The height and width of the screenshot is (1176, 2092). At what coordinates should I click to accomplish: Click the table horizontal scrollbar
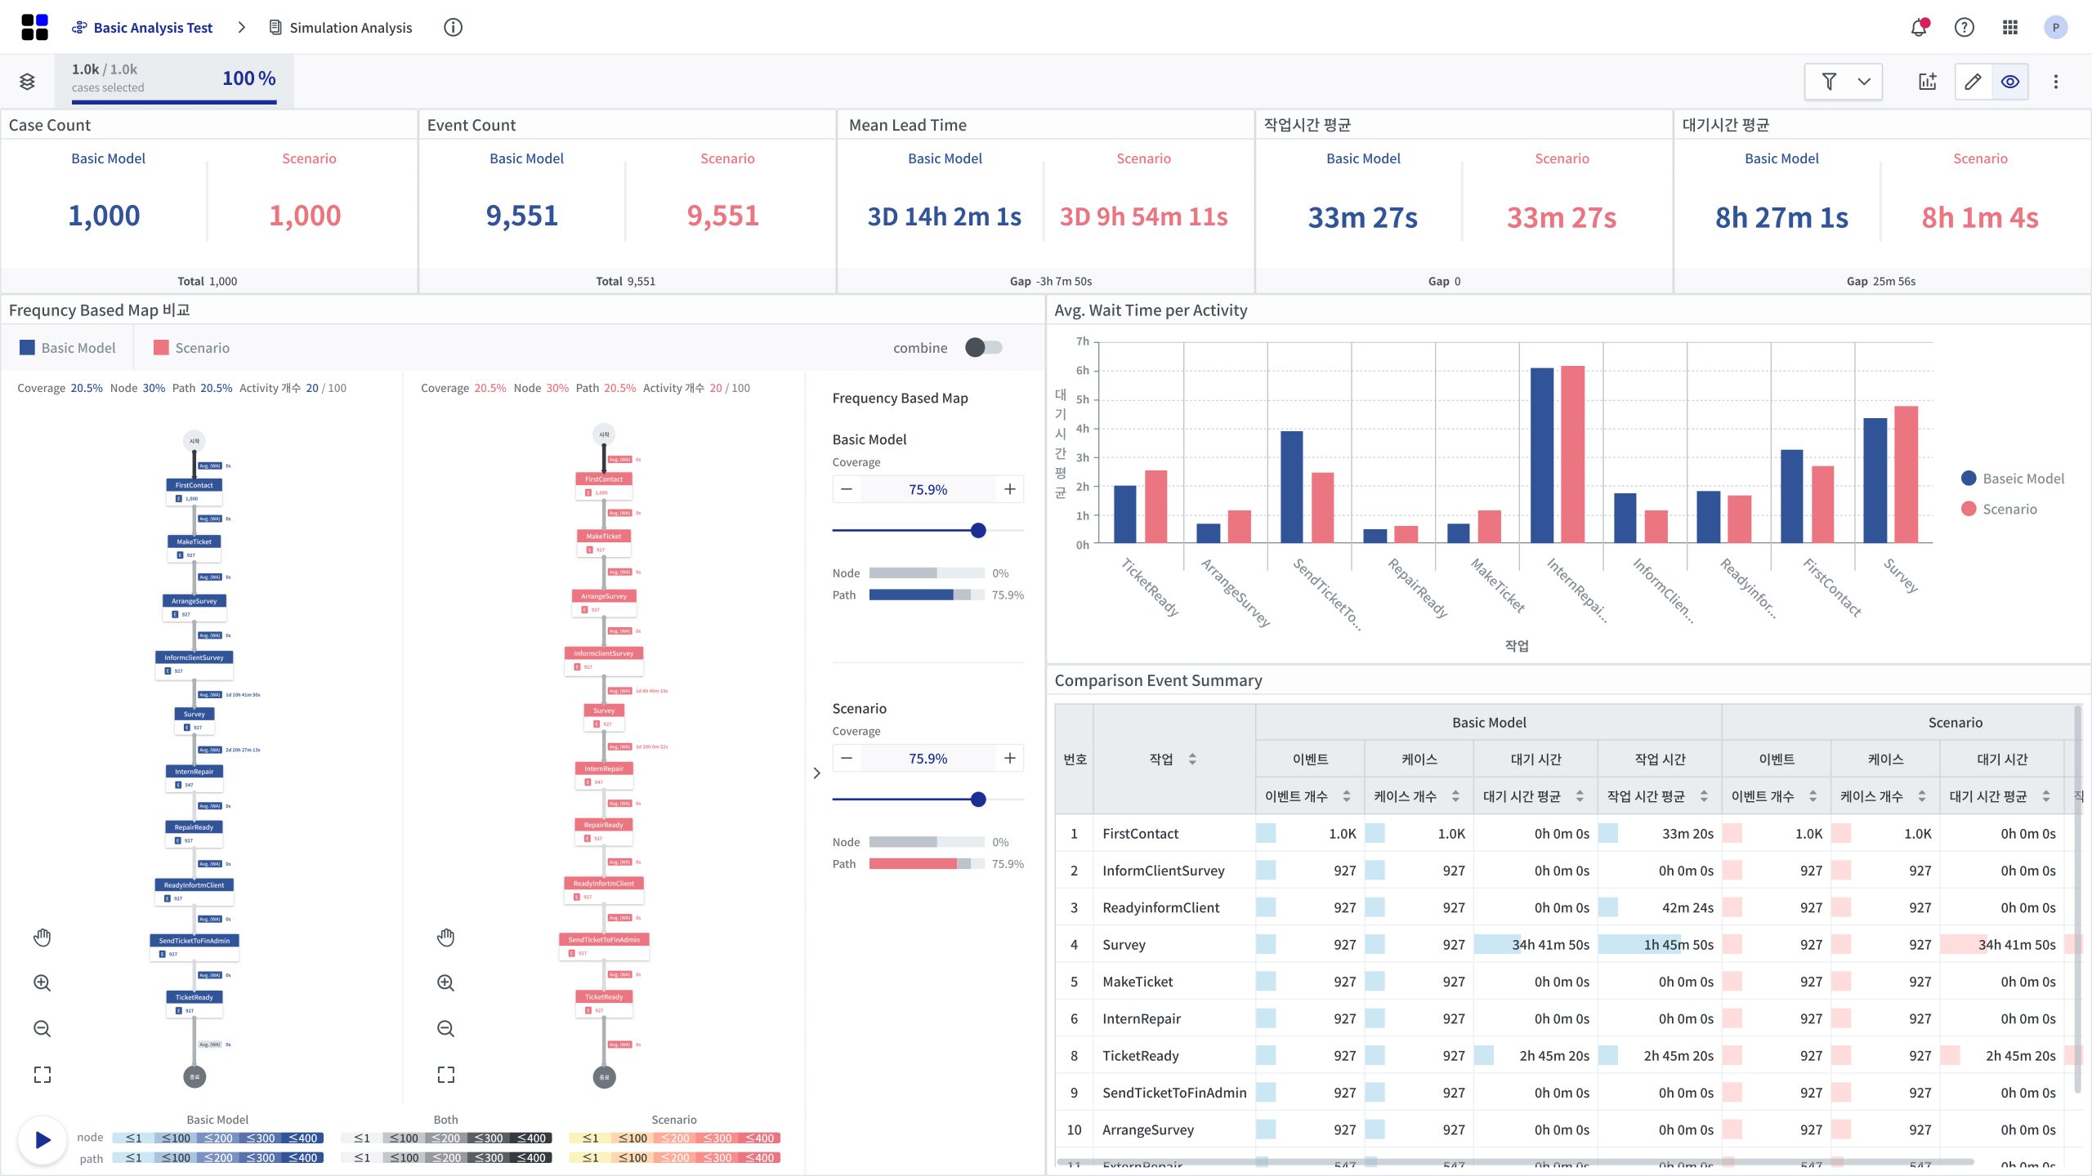(x=1515, y=1161)
